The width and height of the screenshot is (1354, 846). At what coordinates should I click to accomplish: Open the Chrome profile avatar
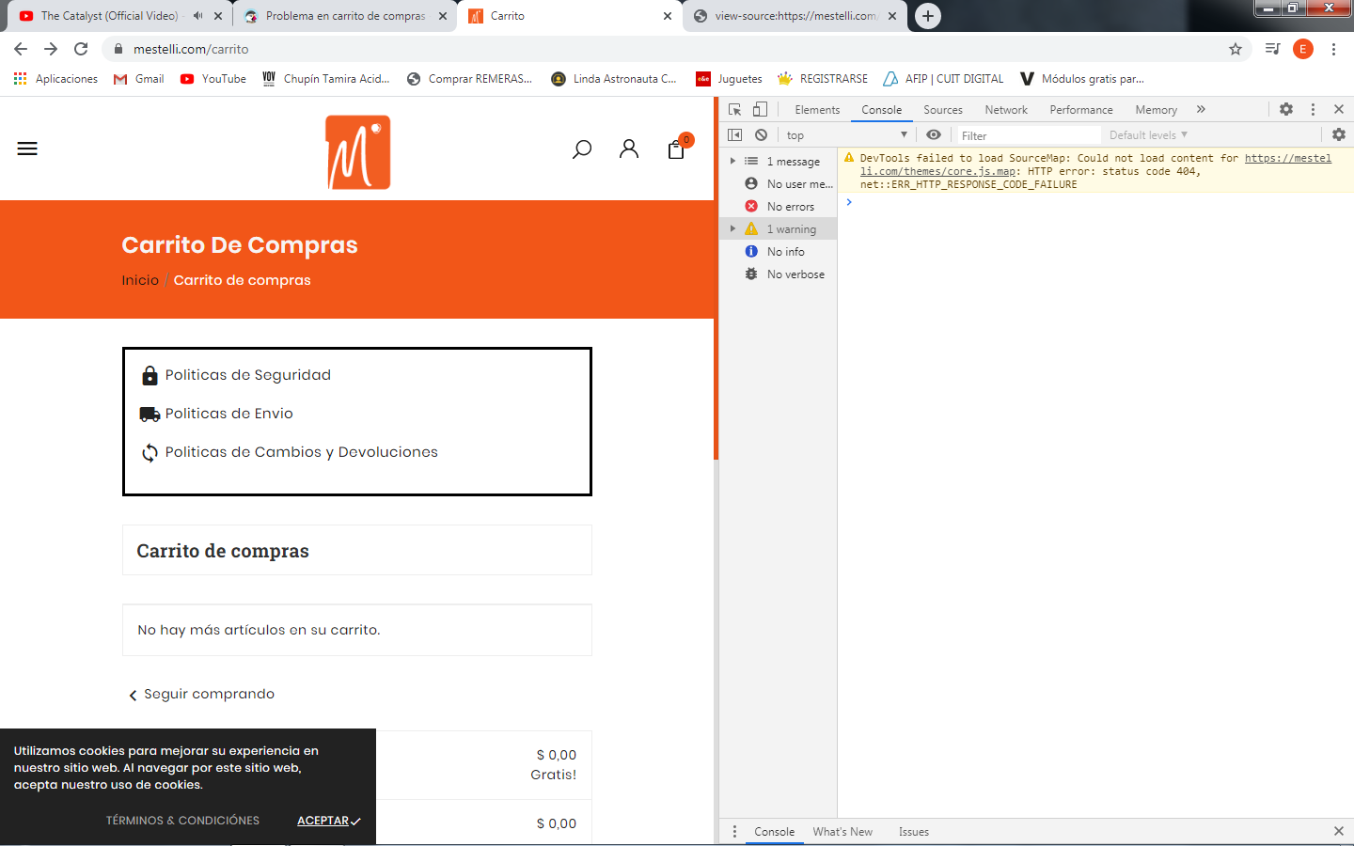coord(1303,49)
